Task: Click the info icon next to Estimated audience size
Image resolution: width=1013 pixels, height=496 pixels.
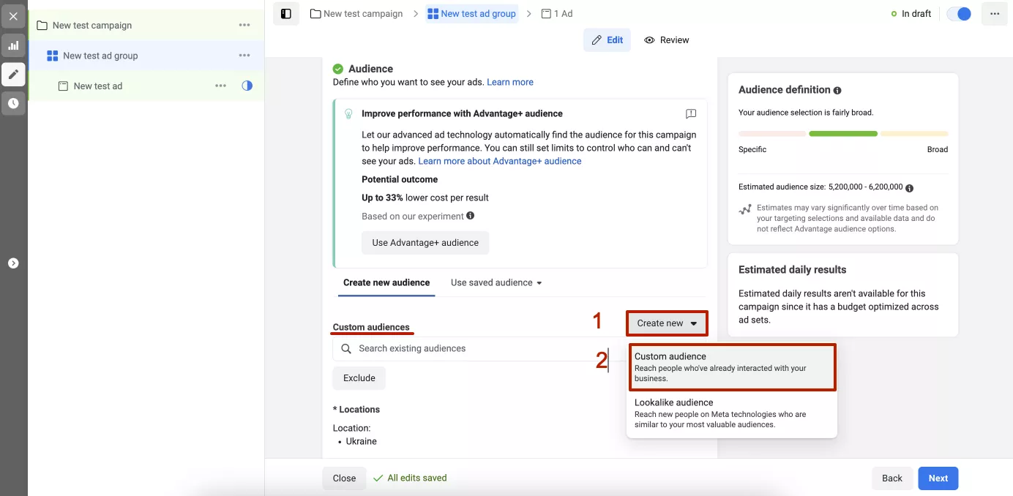Action: pyautogui.click(x=909, y=188)
